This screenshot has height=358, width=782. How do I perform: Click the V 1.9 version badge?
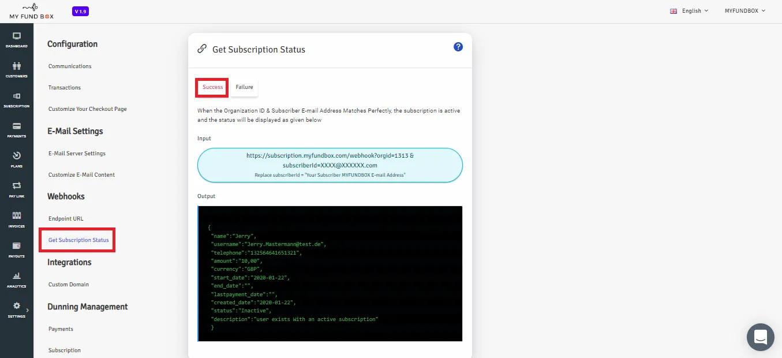80,11
